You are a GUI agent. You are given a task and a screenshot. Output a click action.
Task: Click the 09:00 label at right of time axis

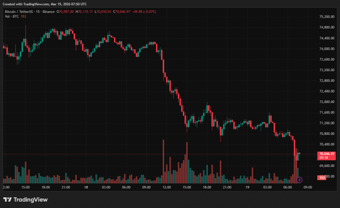coord(308,187)
